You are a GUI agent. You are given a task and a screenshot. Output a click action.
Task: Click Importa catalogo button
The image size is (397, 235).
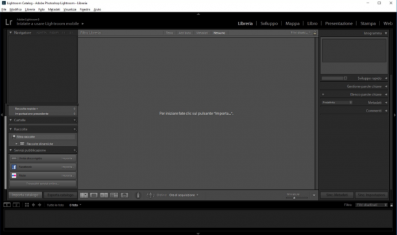25,195
